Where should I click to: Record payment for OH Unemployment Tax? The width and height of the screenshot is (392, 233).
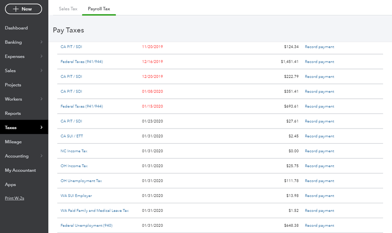point(319,181)
